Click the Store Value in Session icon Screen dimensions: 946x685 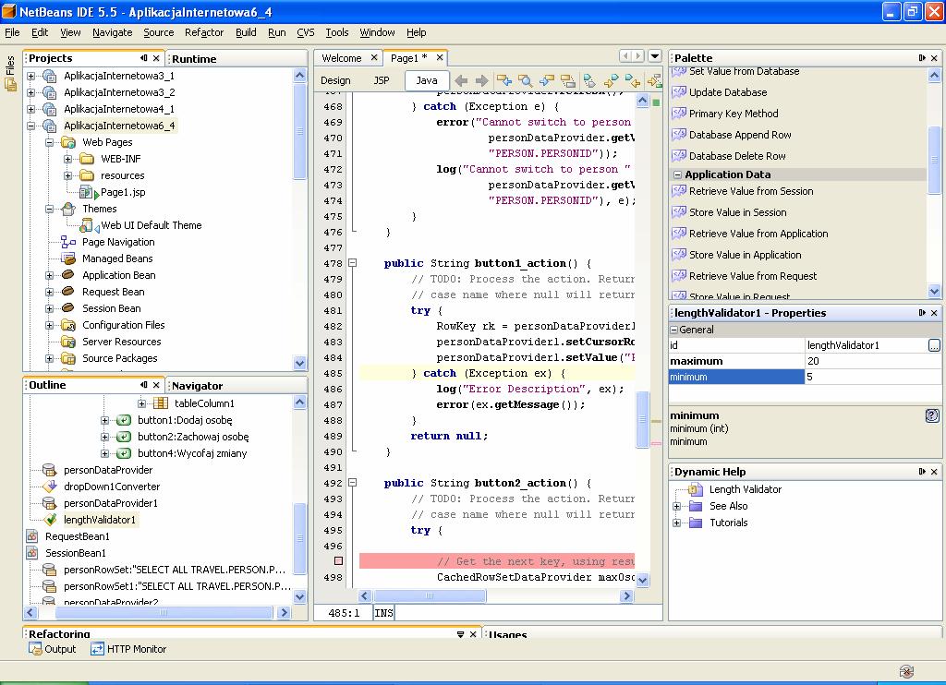pyautogui.click(x=679, y=212)
